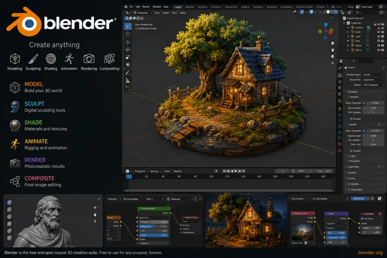Select the Annotate pencil tool
Image resolution: width=387 pixels, height=258 pixels.
[x=128, y=73]
